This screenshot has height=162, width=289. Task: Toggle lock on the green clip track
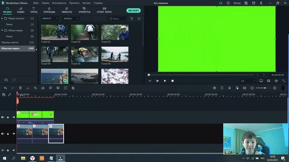click(x=8, y=117)
